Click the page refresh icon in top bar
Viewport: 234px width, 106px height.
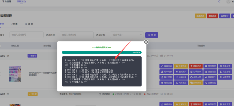pyautogui.click(x=219, y=1)
